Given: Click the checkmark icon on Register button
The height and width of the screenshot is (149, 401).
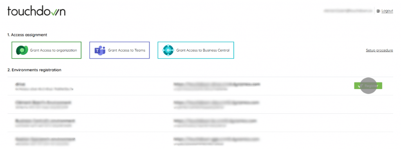Looking at the screenshot, I should 361,86.
